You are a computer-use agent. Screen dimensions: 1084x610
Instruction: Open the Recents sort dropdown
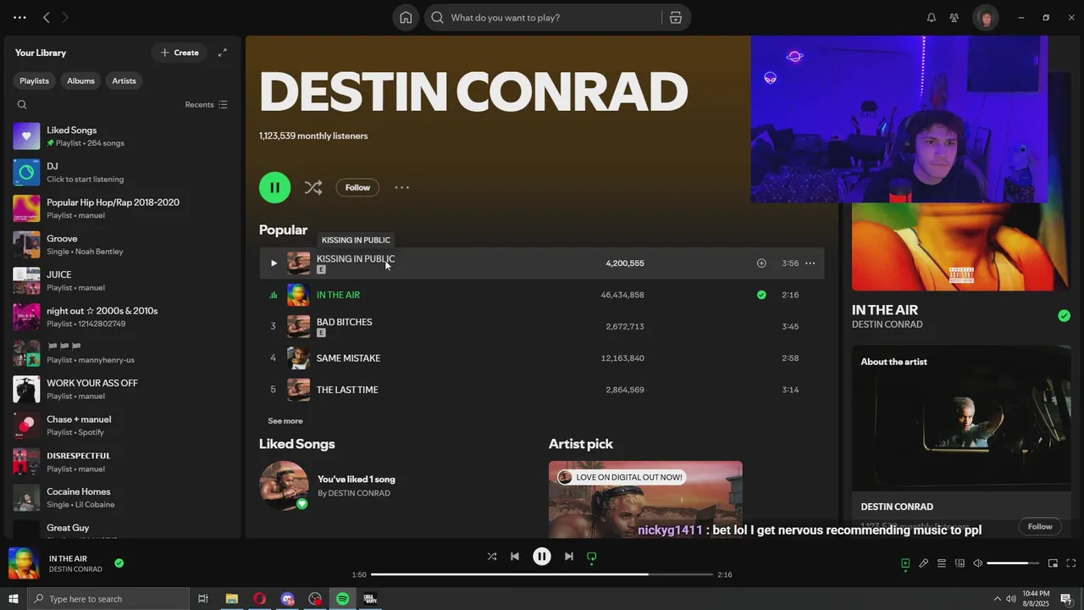click(x=206, y=105)
